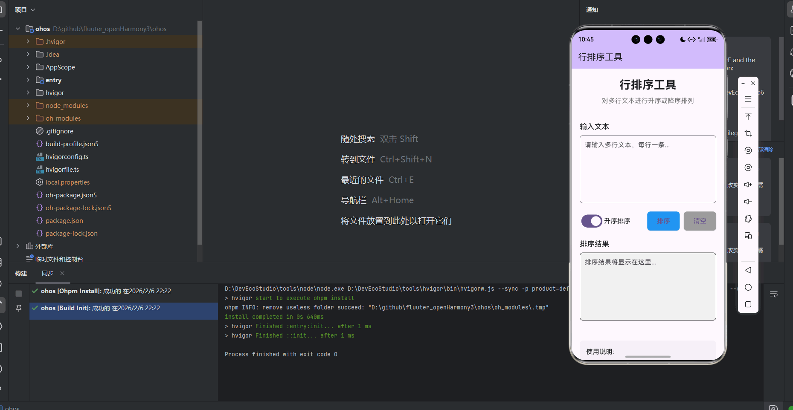The width and height of the screenshot is (793, 410).
Task: Increase emulator volume with speaker plus icon
Action: point(748,185)
